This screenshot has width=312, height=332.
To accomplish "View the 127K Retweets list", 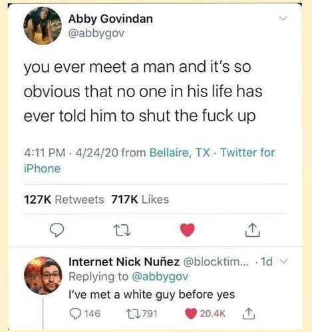I will click(64, 199).
